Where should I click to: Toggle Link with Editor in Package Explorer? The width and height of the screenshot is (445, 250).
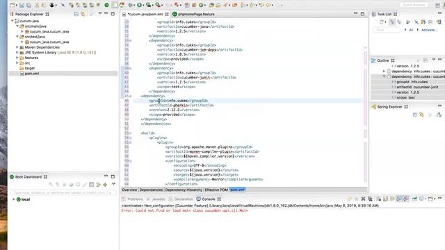(x=83, y=14)
